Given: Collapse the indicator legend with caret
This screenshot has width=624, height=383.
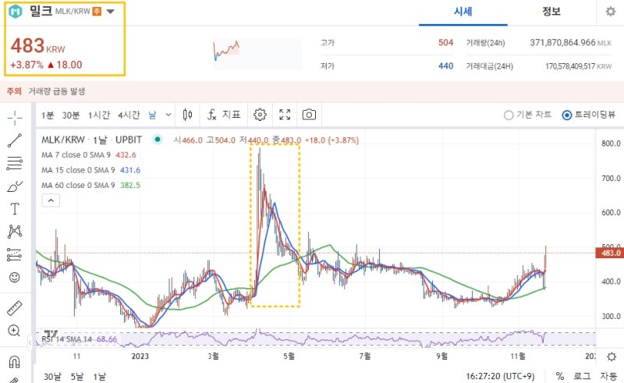Looking at the screenshot, I should [x=51, y=200].
